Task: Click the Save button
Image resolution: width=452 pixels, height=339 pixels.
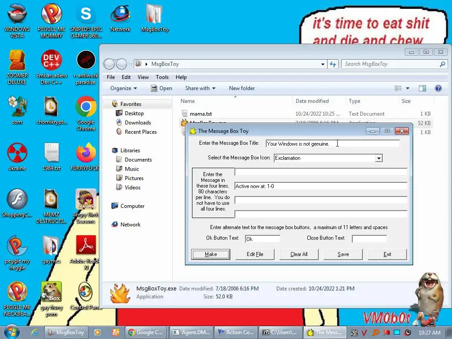Action: (x=343, y=254)
